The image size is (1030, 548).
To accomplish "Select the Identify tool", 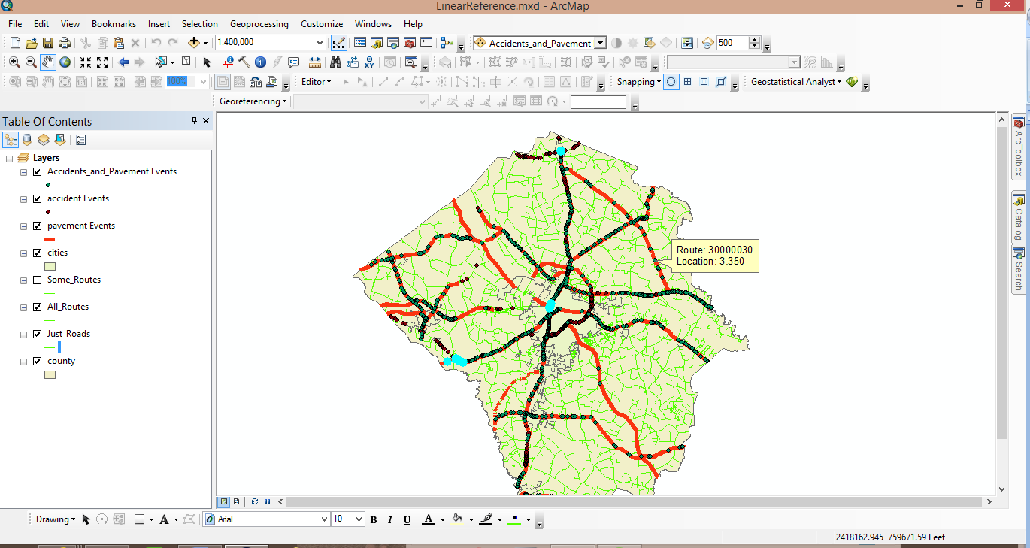I will pyautogui.click(x=260, y=62).
